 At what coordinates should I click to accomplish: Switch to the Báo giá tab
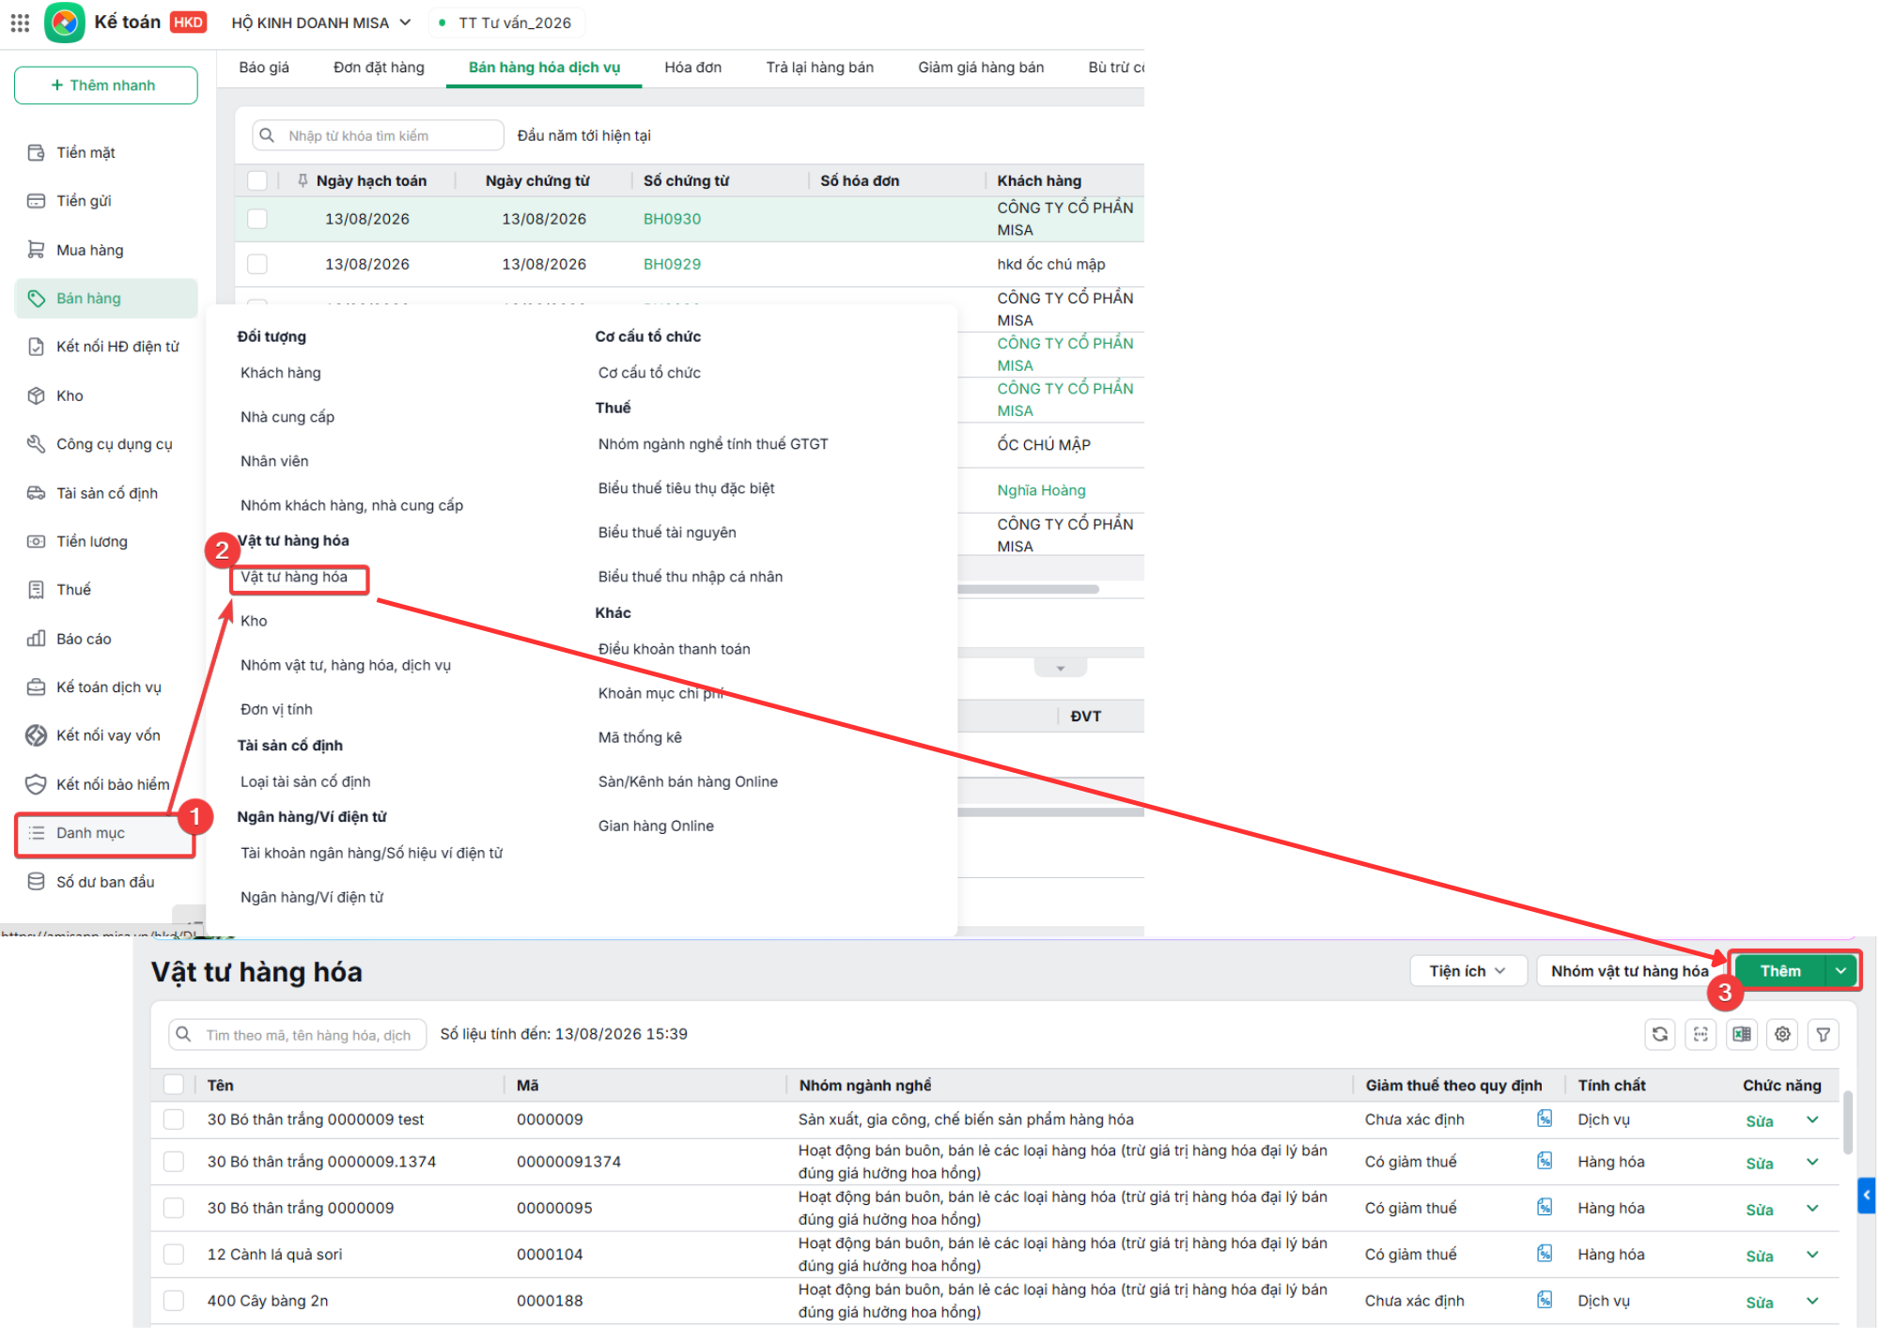click(264, 68)
